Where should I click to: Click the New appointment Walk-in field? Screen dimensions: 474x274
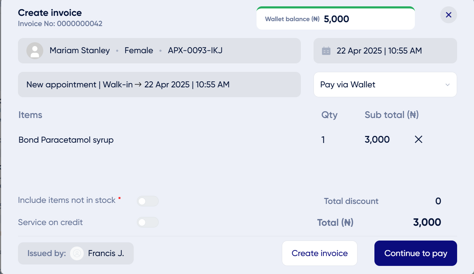tap(159, 85)
